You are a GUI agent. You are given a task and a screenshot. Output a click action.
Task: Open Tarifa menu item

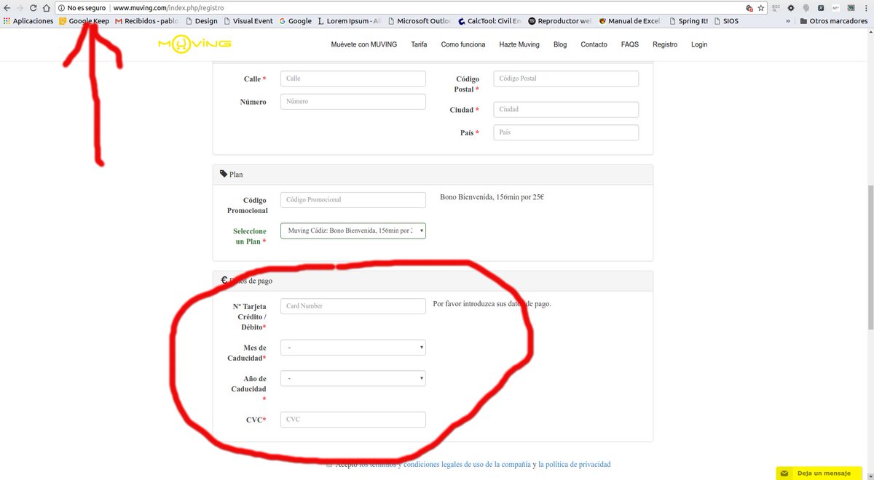[419, 44]
